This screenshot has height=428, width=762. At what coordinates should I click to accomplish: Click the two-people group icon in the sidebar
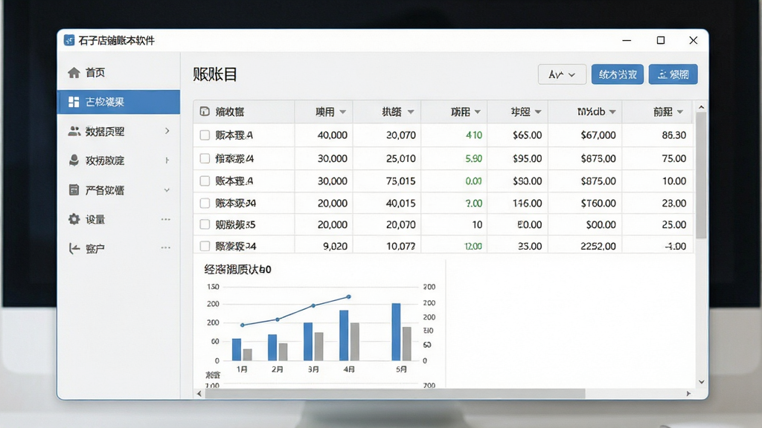[x=74, y=131]
